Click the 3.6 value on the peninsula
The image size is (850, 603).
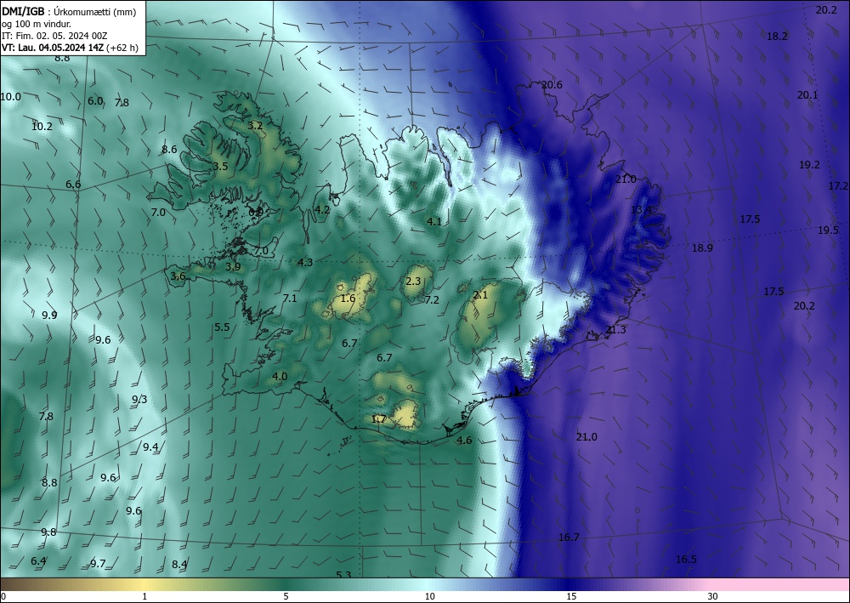(178, 276)
